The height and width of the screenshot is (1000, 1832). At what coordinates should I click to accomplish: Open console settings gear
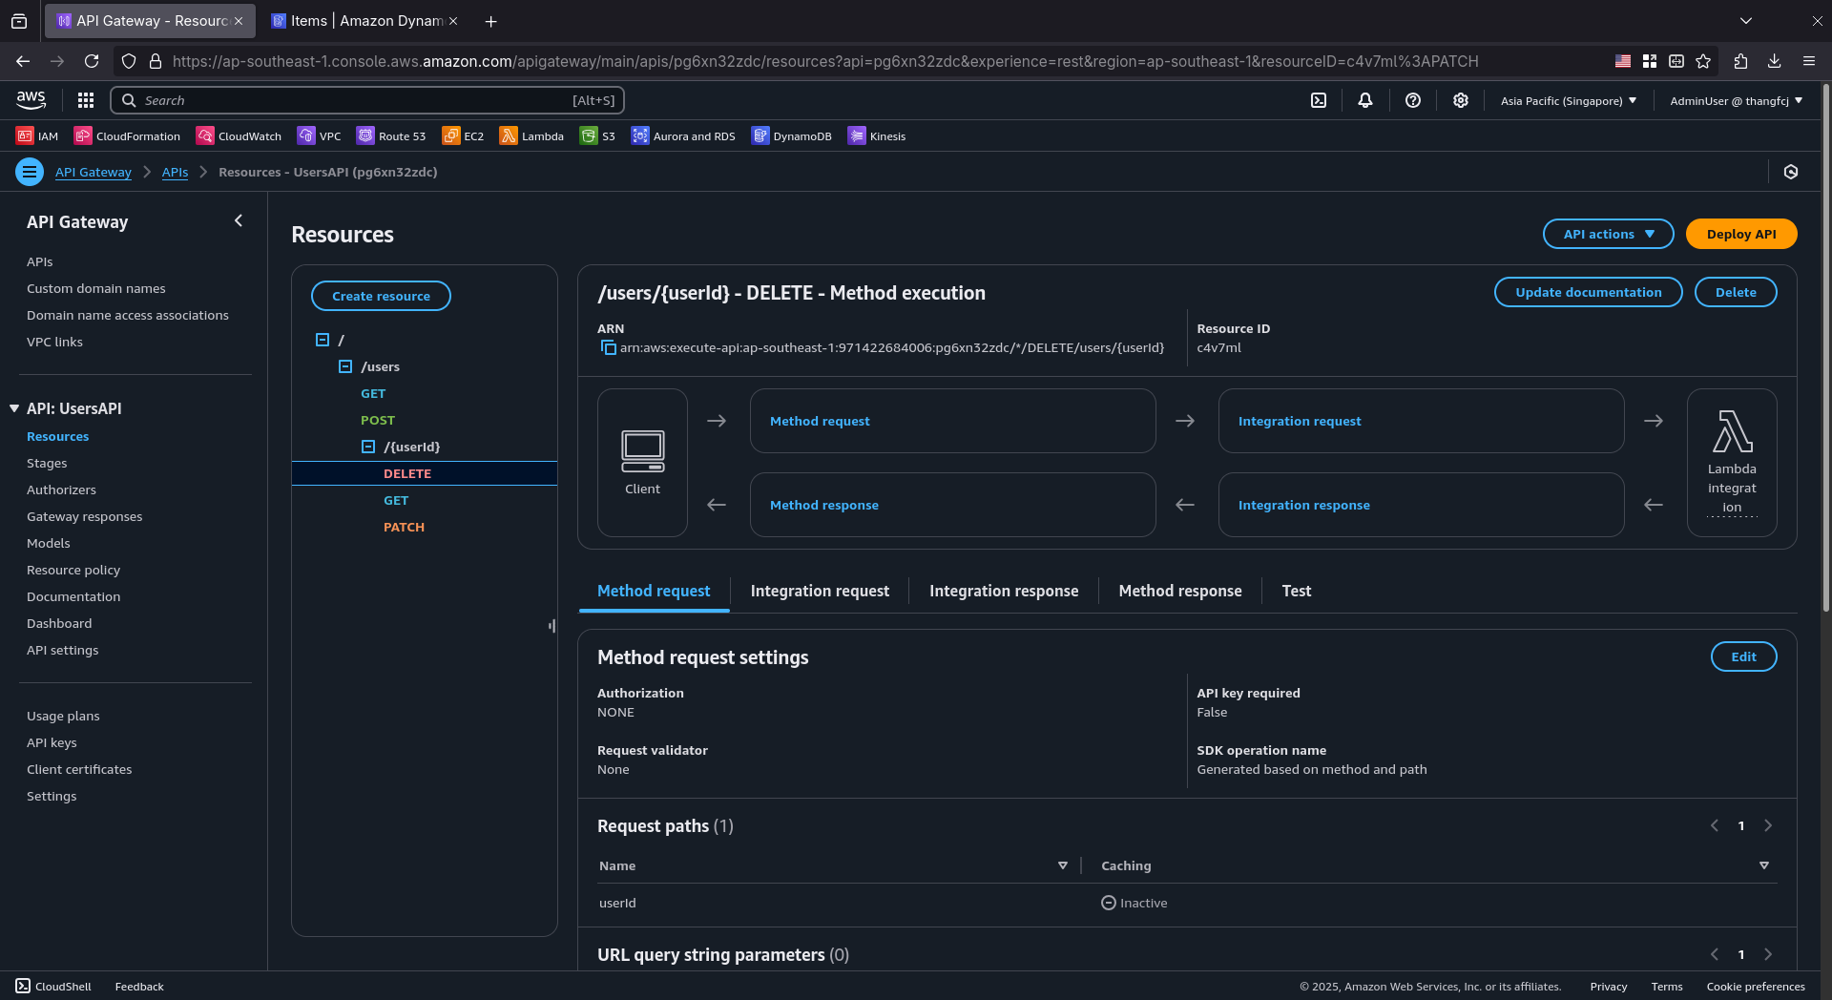click(x=1461, y=100)
